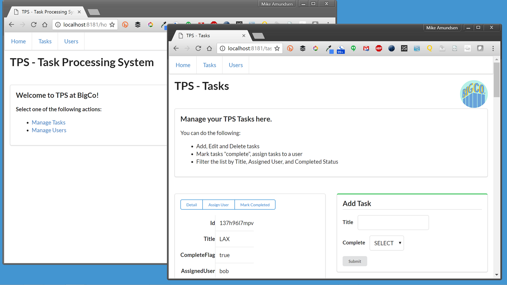Open Tasks nav item on Tasks page
This screenshot has width=507, height=285.
(x=210, y=65)
